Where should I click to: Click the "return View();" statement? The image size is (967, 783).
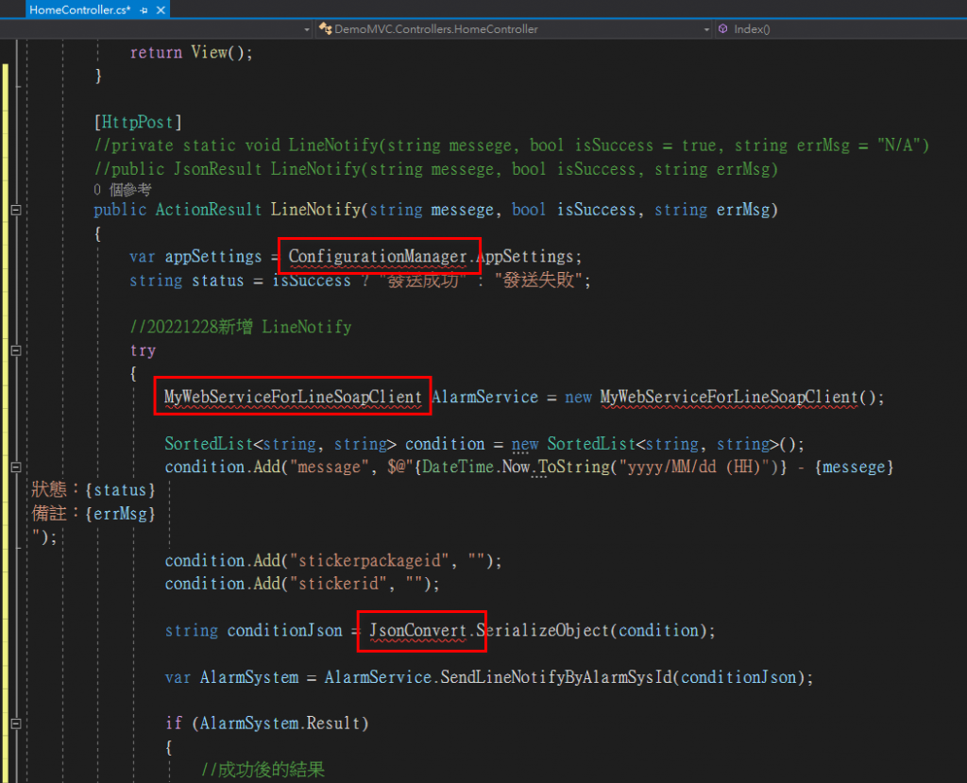191,53
